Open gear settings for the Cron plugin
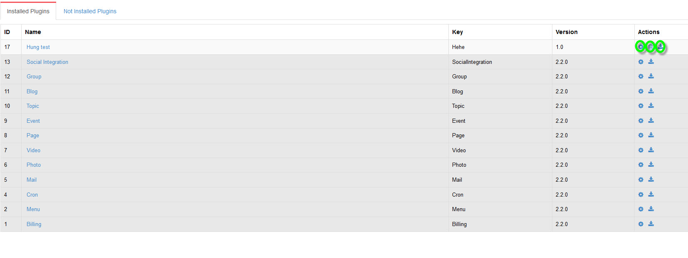This screenshot has height=258, width=688. [x=641, y=195]
